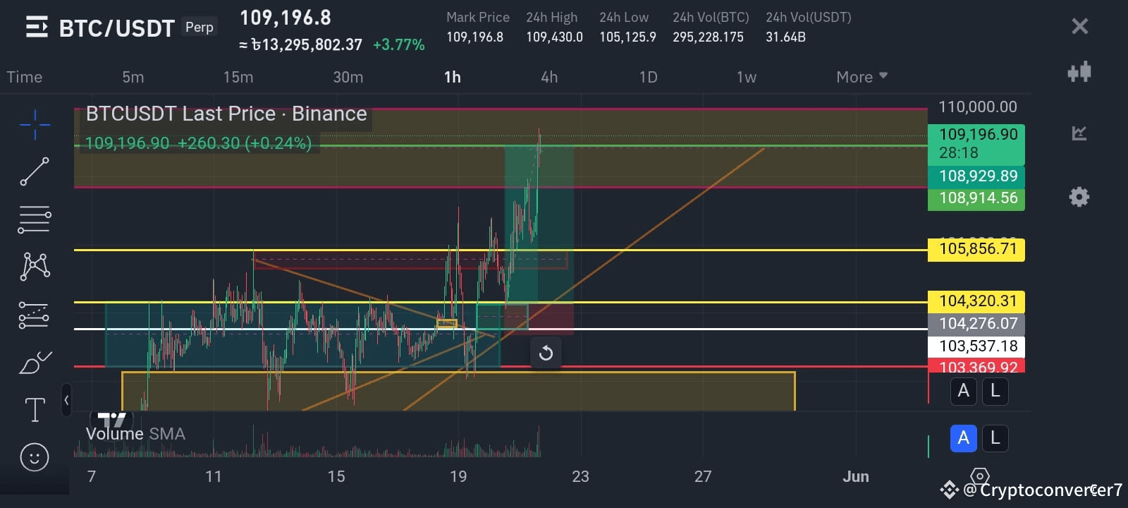Toggle highlighted A on volume pane

coord(964,438)
